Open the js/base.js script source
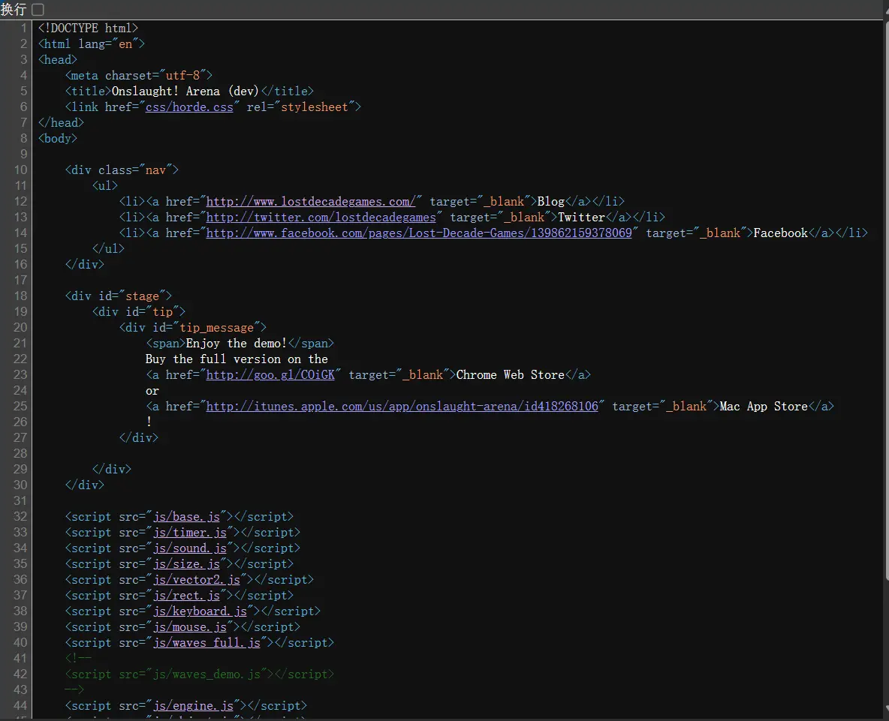Viewport: 889px width, 721px height. (186, 516)
